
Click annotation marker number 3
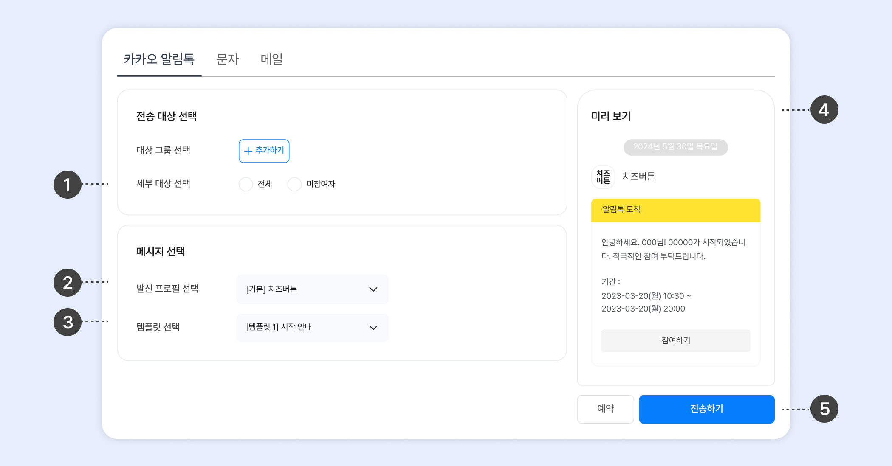tap(67, 322)
